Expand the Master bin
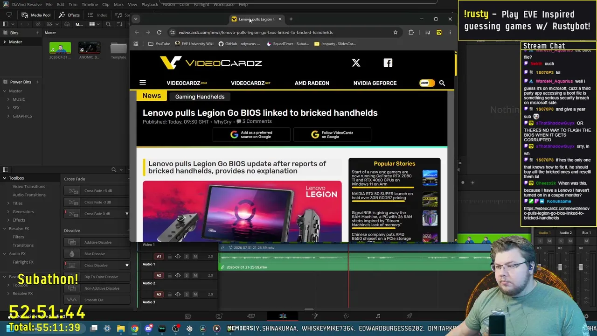 4,42
